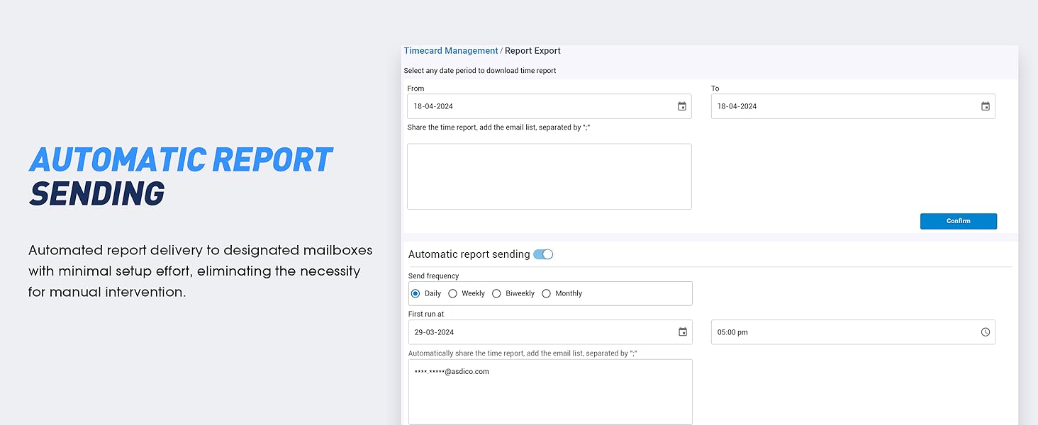The width and height of the screenshot is (1038, 425).
Task: Select the Daily send frequency option
Action: pos(415,293)
